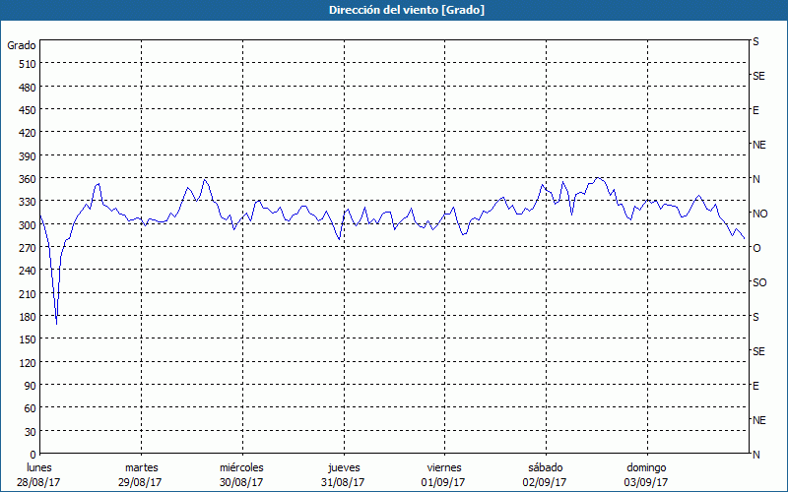Viewport: 788px width, 492px height.
Task: Select the miércoles 30/08/17 date label
Action: 241,474
